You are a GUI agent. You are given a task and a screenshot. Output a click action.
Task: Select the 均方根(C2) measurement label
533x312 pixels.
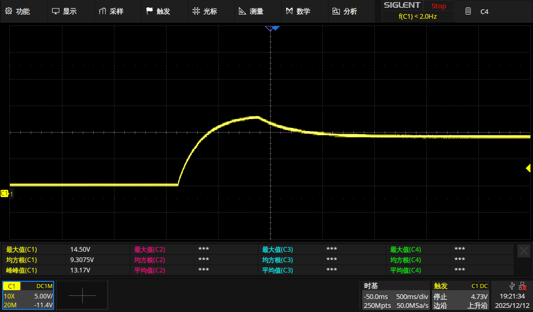(149, 260)
